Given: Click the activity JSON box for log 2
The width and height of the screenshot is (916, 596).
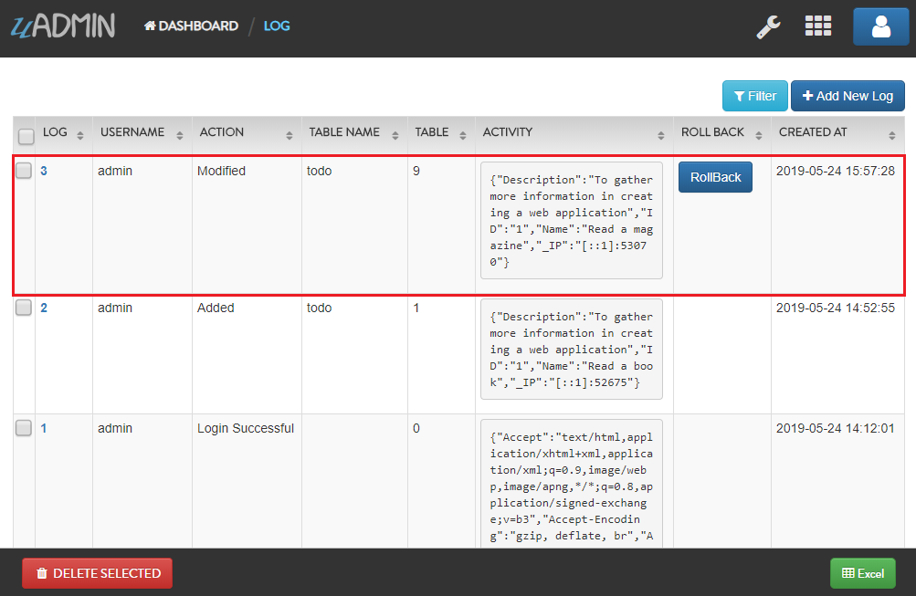Looking at the screenshot, I should pos(572,349).
